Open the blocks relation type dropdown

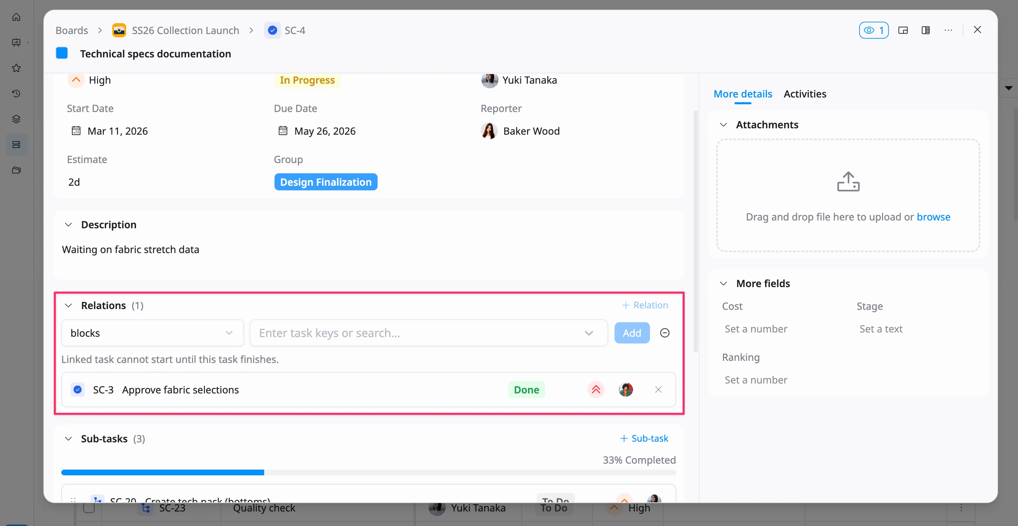153,333
